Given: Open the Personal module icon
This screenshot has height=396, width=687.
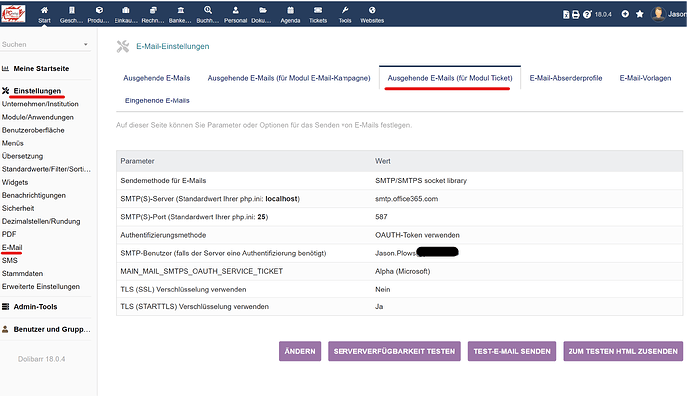Looking at the screenshot, I should (235, 10).
